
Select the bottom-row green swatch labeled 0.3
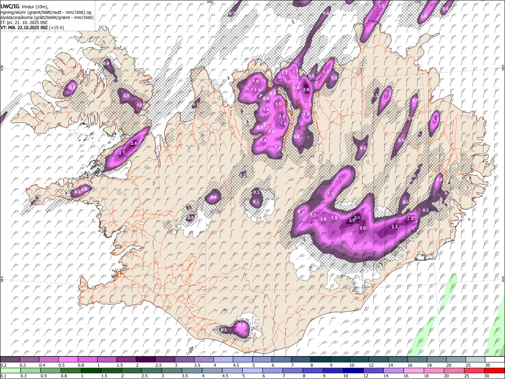point(30,371)
